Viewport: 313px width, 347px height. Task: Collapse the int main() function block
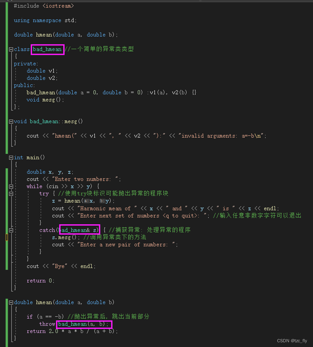click(11, 158)
